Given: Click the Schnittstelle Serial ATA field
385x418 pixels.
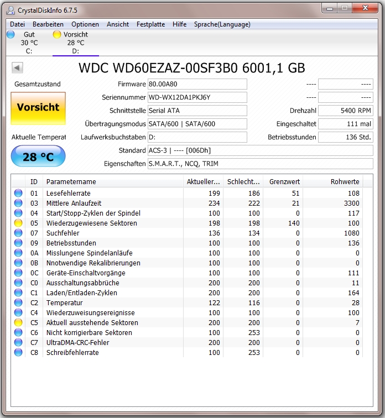Looking at the screenshot, I should point(197,111).
